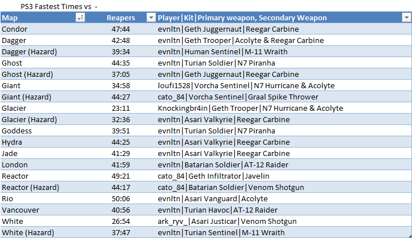Click the 50:06 time cell
412x238 pixels.
coord(121,198)
